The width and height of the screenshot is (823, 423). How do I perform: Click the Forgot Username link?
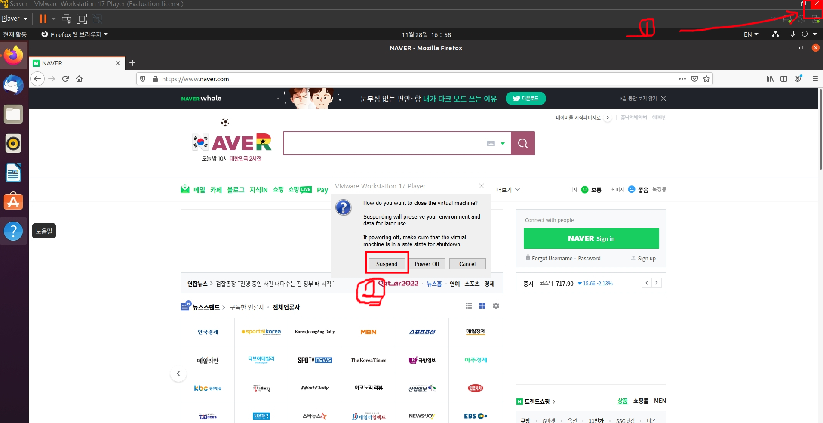(552, 258)
